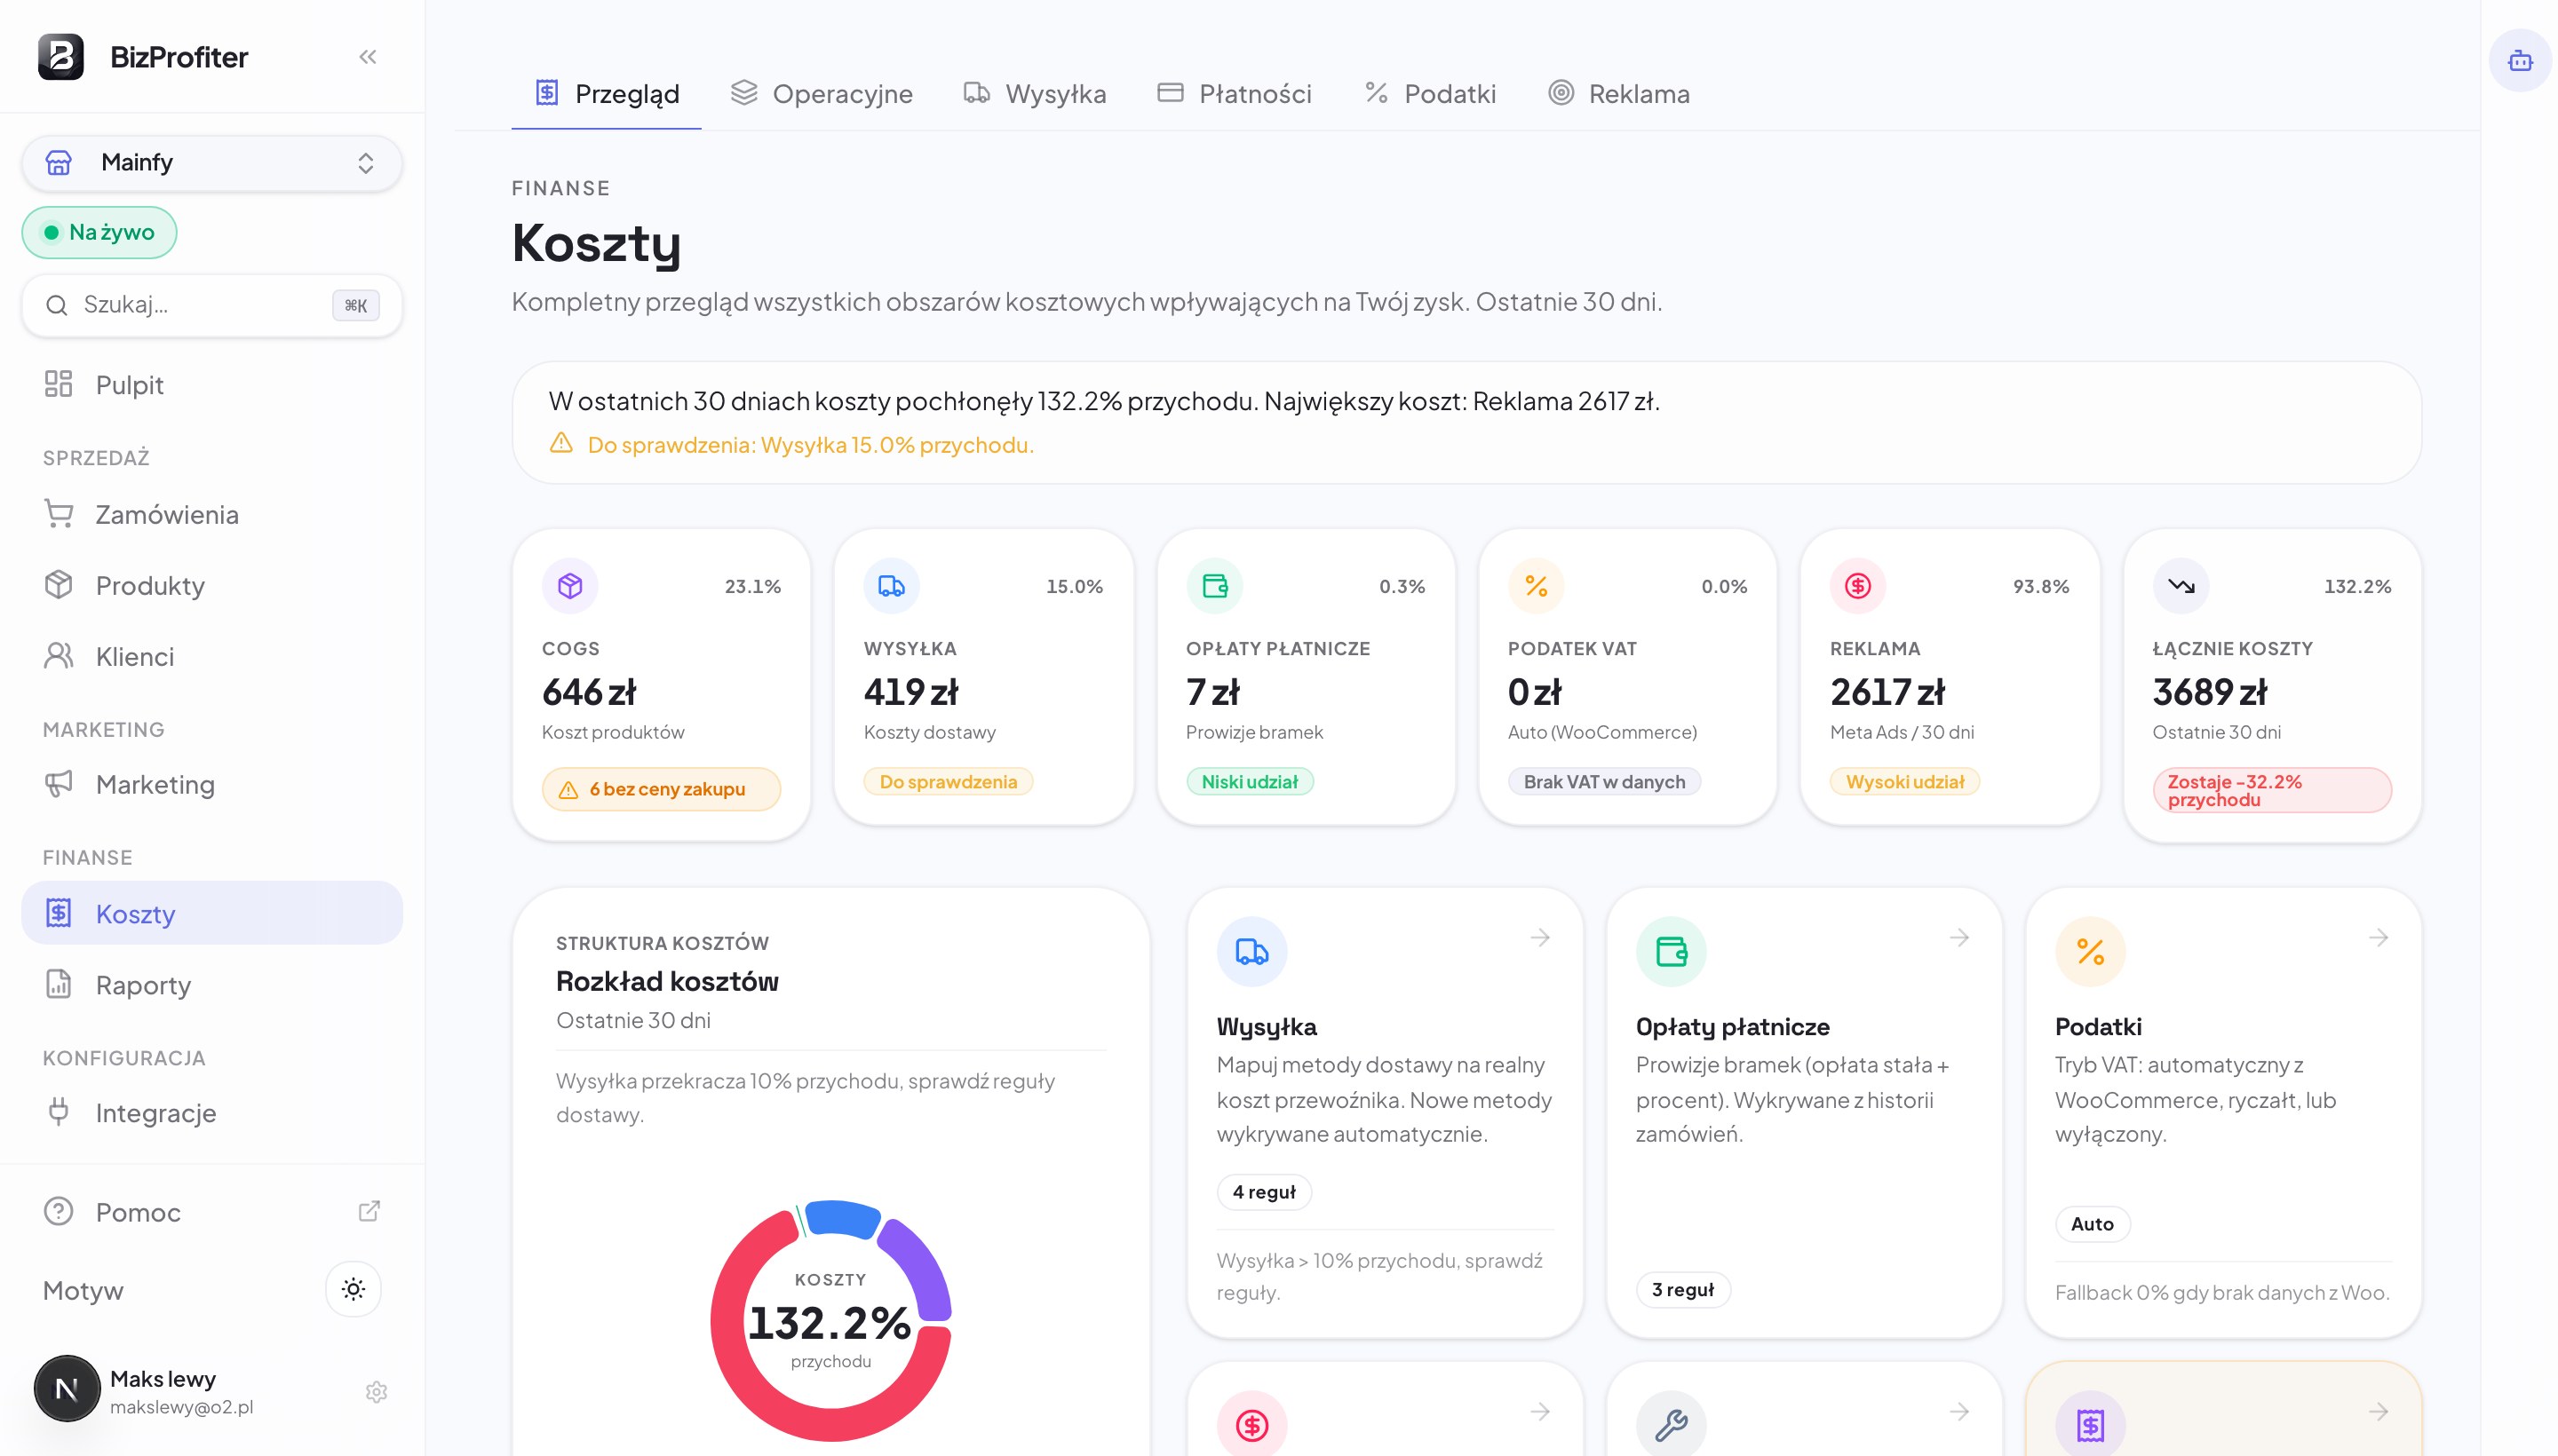Viewport: 2558px width, 1456px height.
Task: Open Raporty reports page
Action: tap(212, 985)
